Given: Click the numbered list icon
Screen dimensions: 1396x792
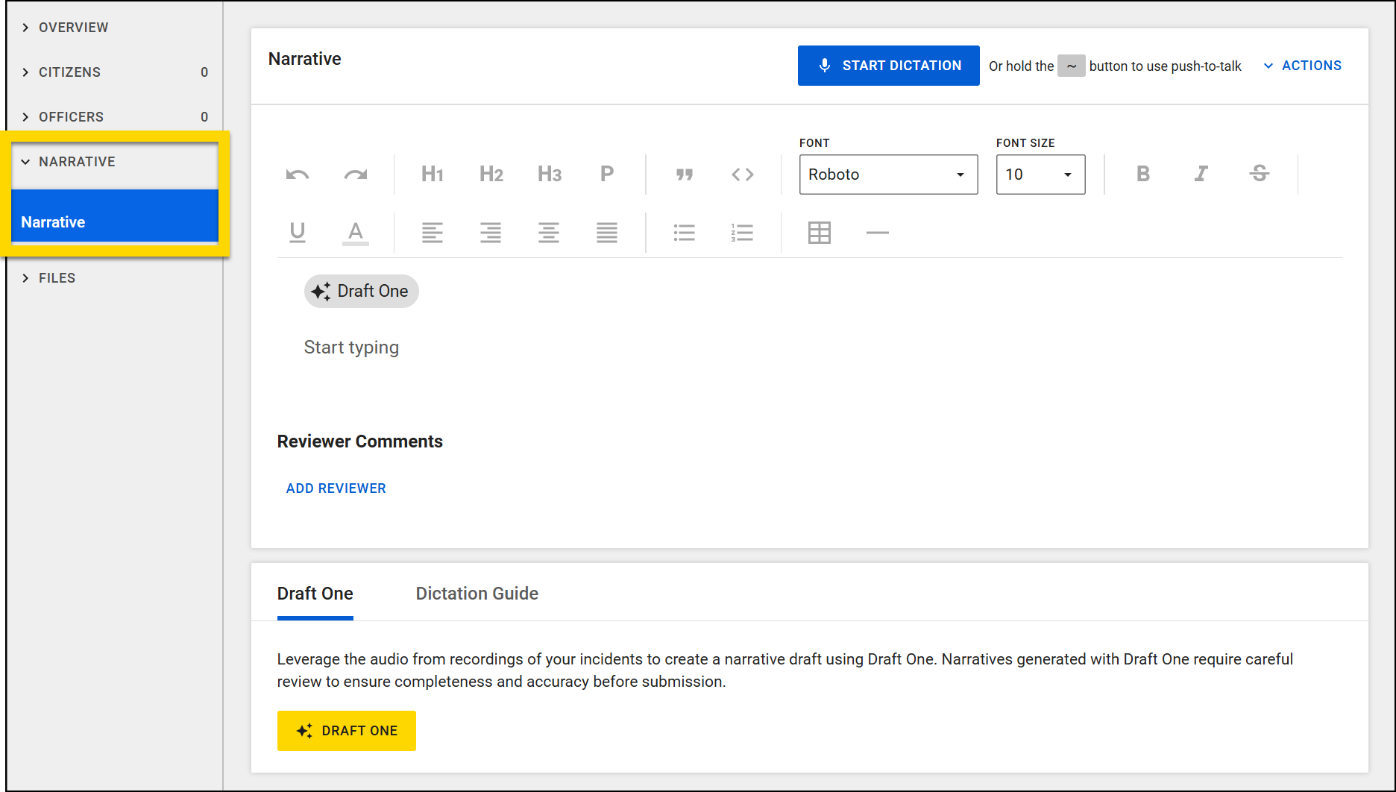Looking at the screenshot, I should pos(742,232).
